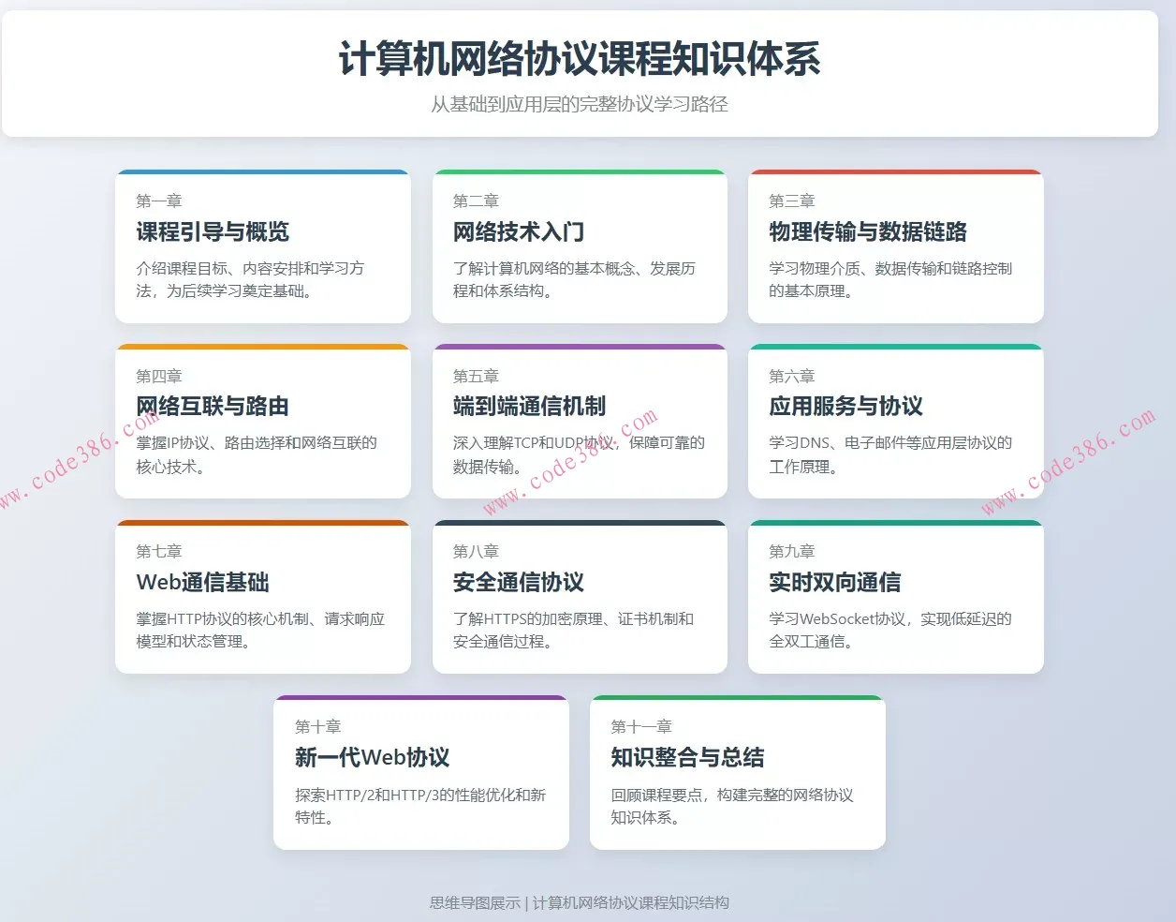Open the 第六章 应用服务与协议 card
The width and height of the screenshot is (1176, 922).
895,422
